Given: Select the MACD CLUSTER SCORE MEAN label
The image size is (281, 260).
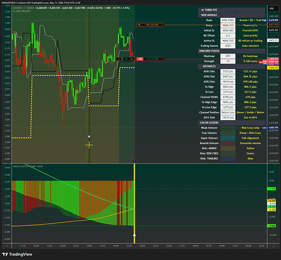Looking at the screenshot, I should pos(28,166).
